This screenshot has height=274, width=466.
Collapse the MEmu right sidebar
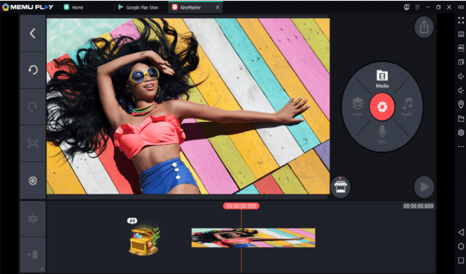461,7
